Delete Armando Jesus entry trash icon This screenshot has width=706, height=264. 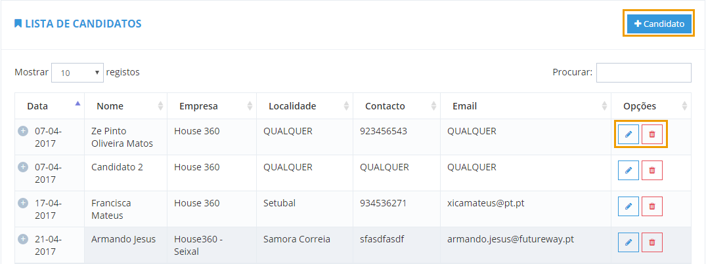tap(652, 242)
